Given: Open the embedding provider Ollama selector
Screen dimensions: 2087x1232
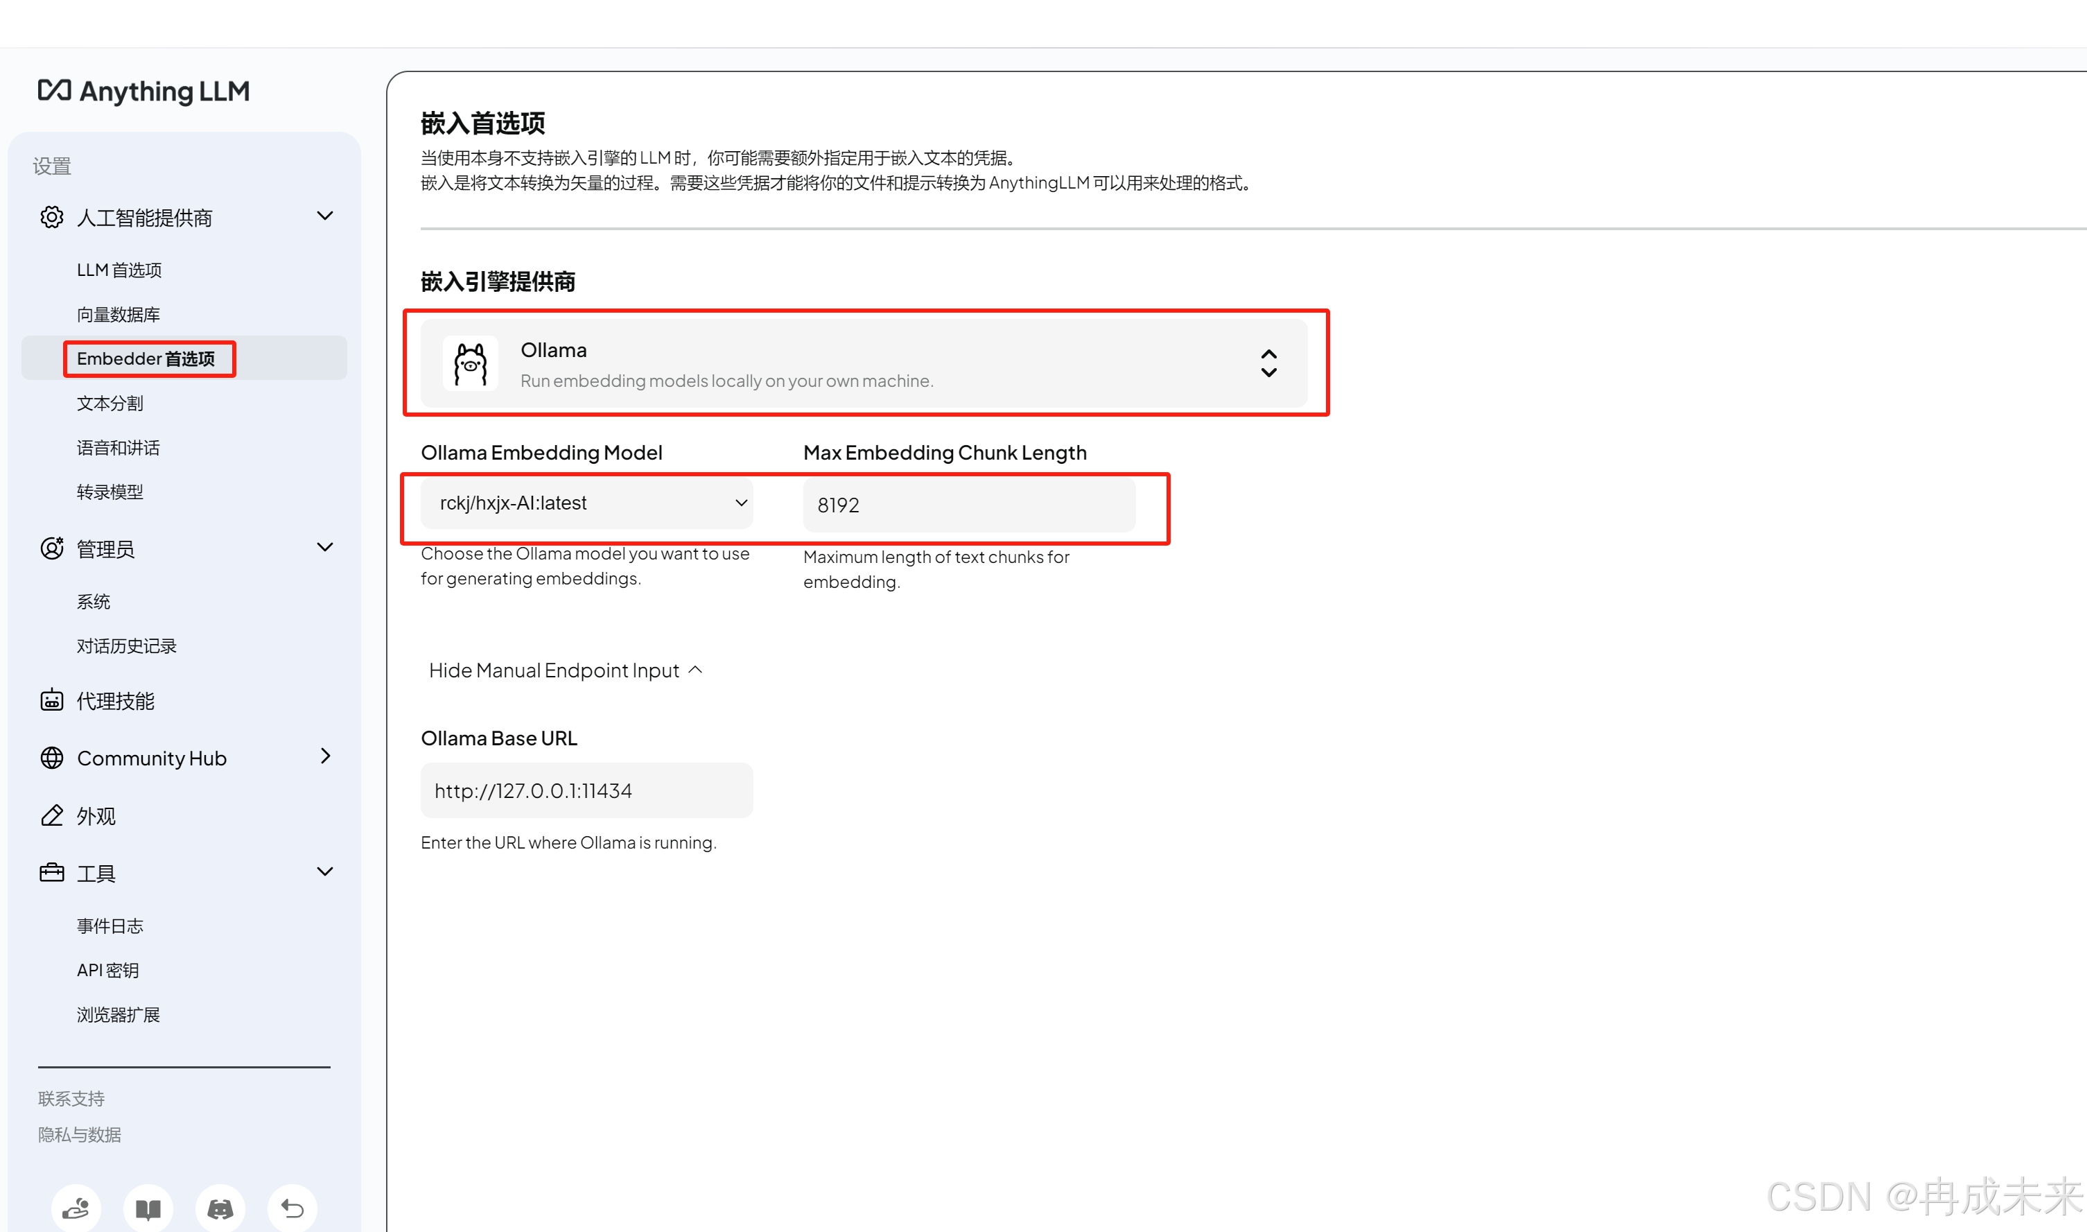Looking at the screenshot, I should (863, 363).
